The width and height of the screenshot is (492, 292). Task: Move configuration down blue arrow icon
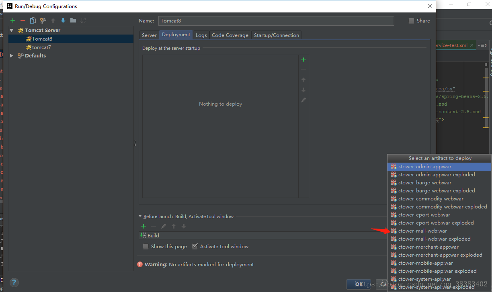(63, 20)
